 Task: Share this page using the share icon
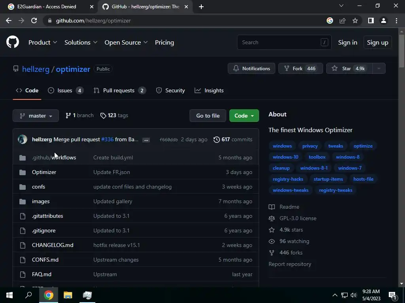tap(343, 21)
